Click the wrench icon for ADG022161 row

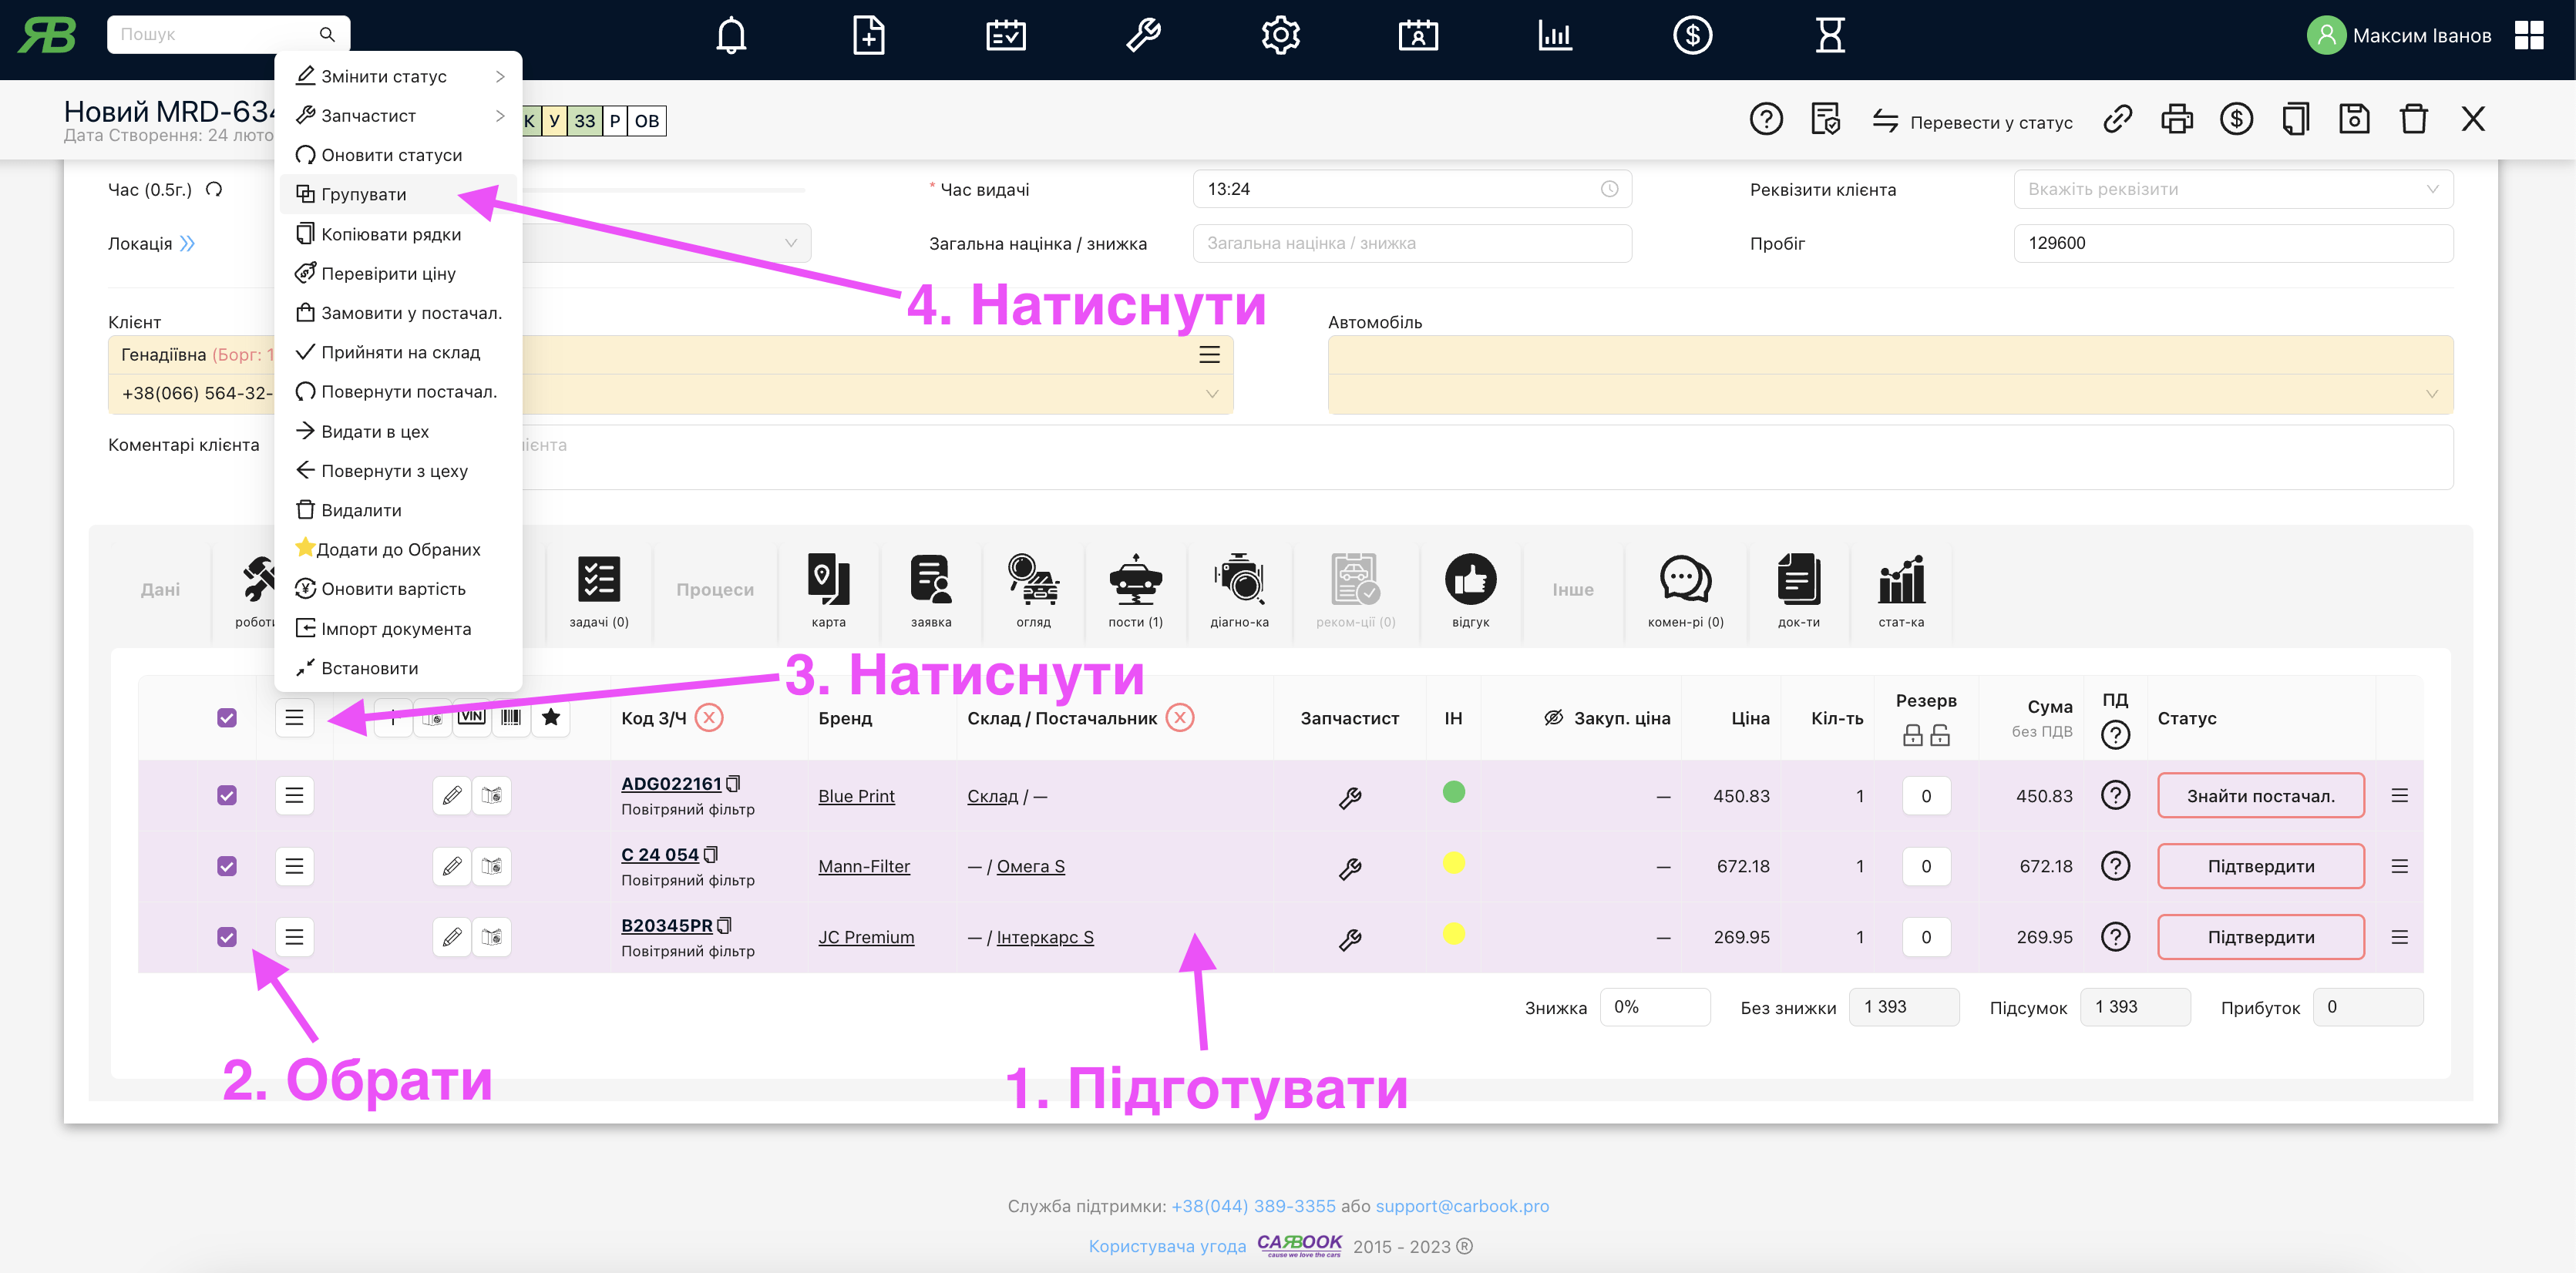1349,797
